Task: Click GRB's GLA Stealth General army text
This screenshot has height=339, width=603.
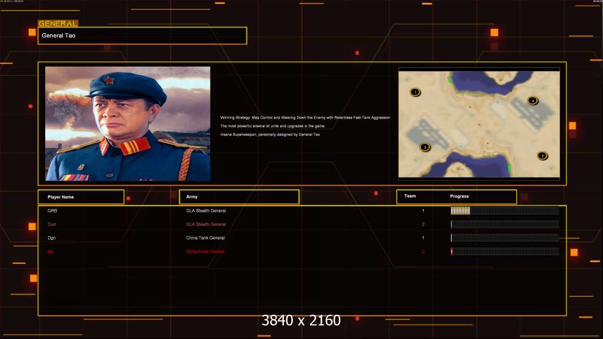Action: pos(206,211)
